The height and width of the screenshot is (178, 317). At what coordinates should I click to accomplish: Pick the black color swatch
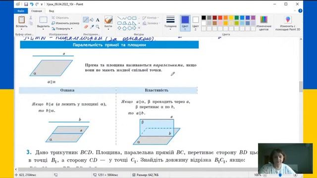204,18
